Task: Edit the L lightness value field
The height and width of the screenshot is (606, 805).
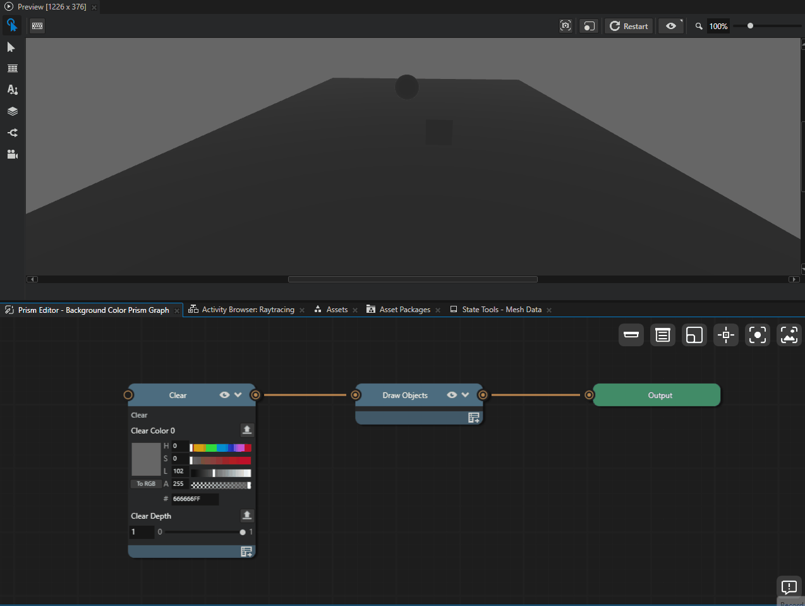Action: click(180, 471)
